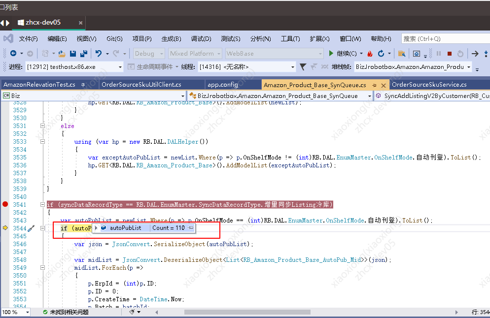Click the red breakpoint on line 3541
The height and width of the screenshot is (318, 490).
pos(5,204)
